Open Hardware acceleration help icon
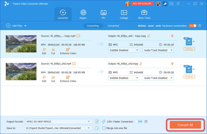Viewport: 207px width, 134px height. click(x=200, y=26)
